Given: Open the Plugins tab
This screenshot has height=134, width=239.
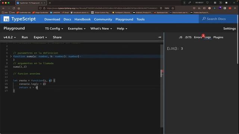Looking at the screenshot, I should (x=218, y=37).
